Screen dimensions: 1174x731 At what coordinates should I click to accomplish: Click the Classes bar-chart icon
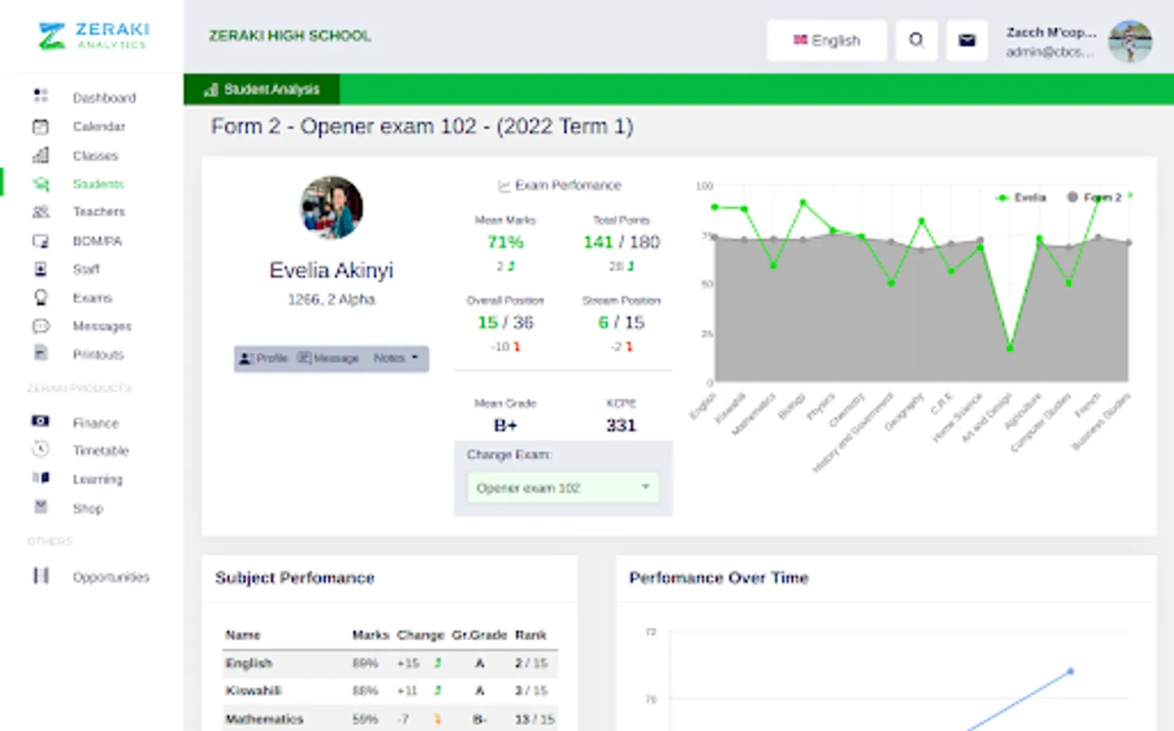click(x=41, y=154)
